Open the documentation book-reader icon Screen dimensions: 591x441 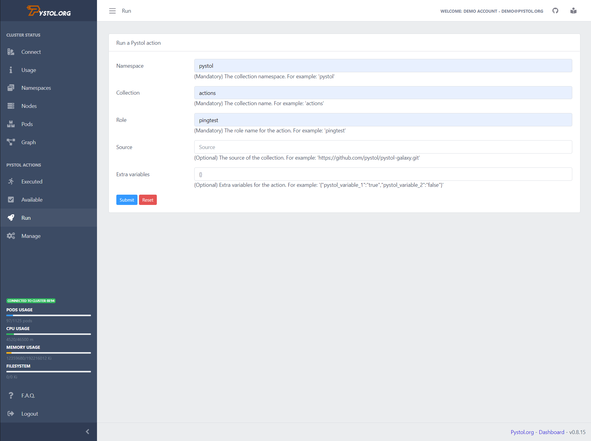573,11
